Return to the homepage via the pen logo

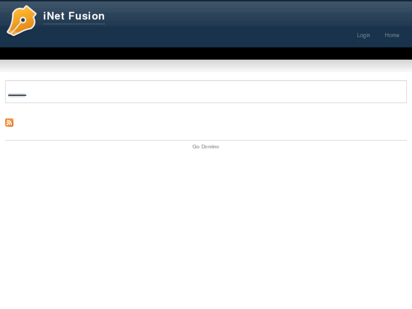click(x=22, y=21)
